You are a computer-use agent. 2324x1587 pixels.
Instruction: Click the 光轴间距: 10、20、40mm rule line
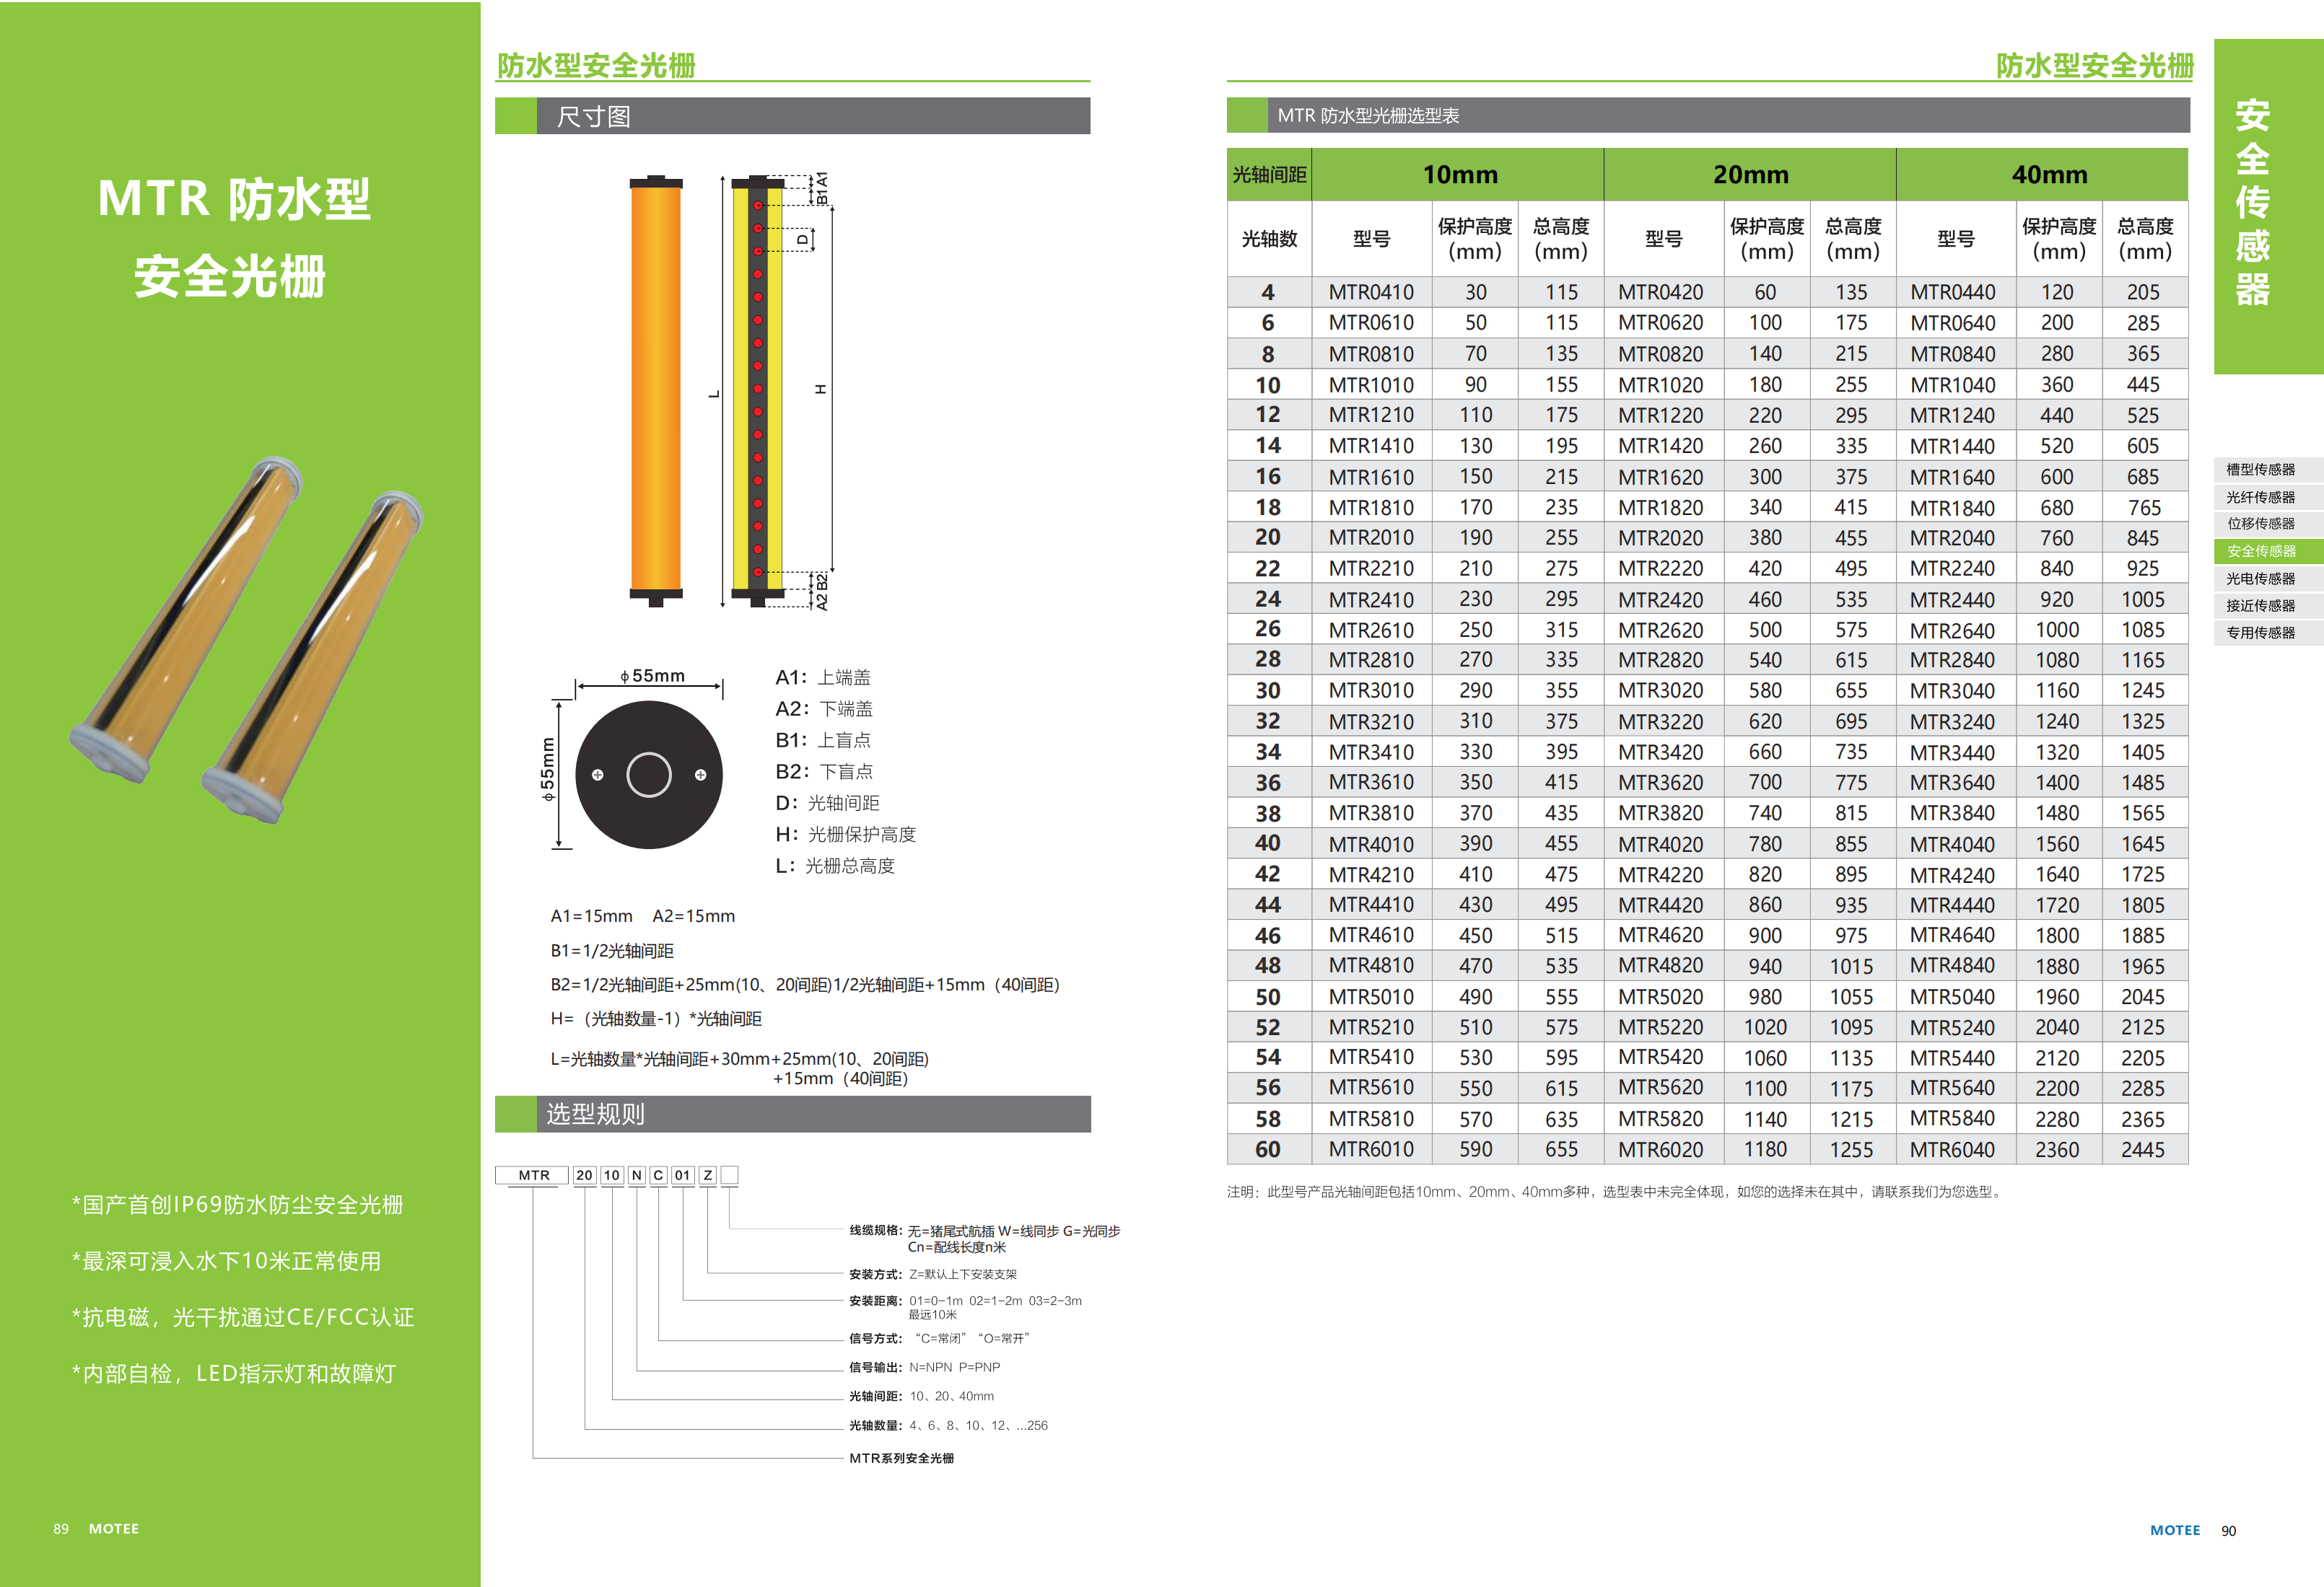(921, 1396)
